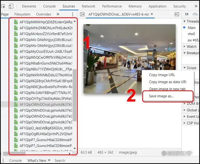Open file AF1QipMc4zorZ2YUr9znB7eFi2nV

(x=46, y=34)
